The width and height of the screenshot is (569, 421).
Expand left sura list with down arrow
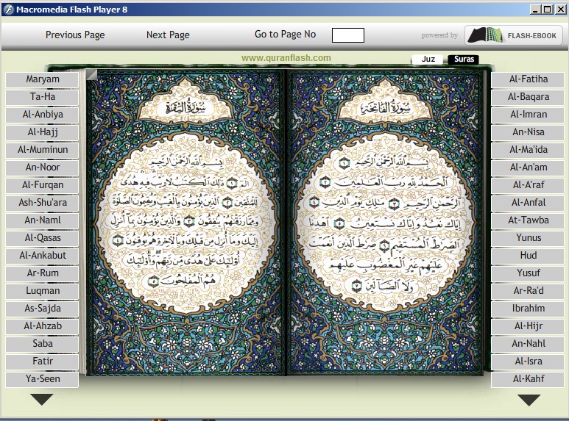point(42,400)
